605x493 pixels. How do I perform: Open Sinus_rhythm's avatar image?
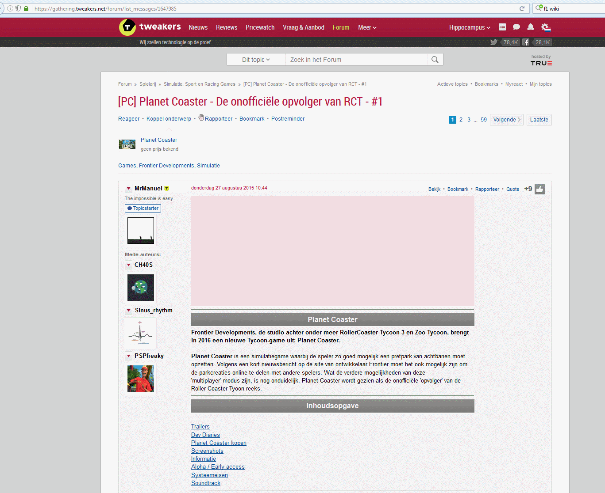[141, 333]
